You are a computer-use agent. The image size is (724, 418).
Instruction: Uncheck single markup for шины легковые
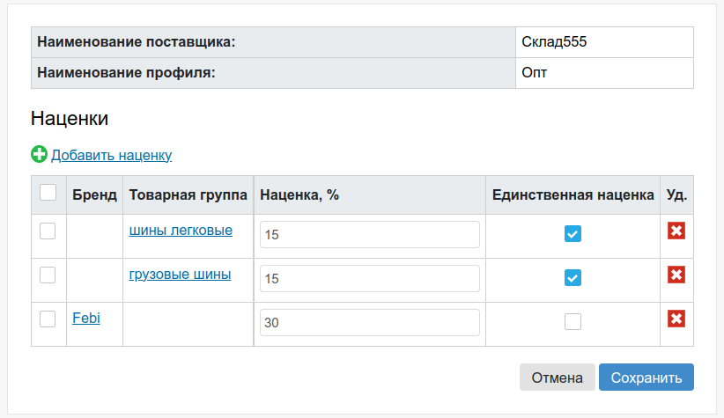click(573, 234)
